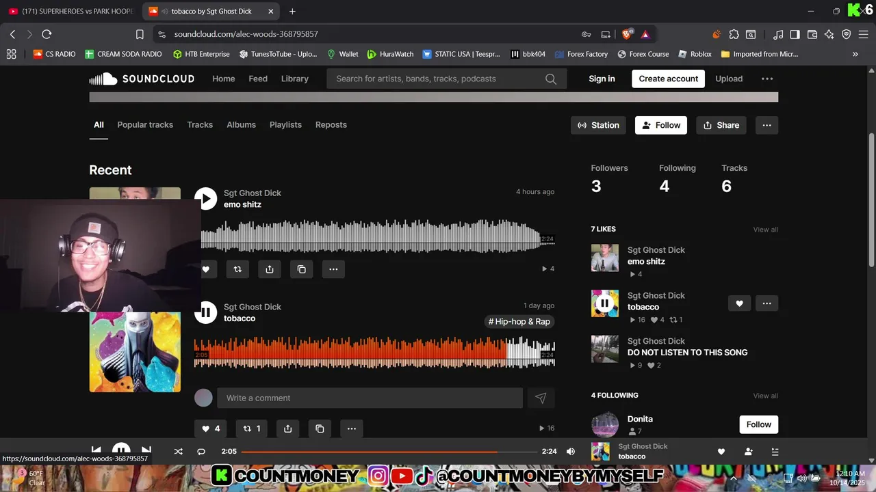Image resolution: width=876 pixels, height=492 pixels.
Task: Open the Hip-hop & Rap tag
Action: click(519, 321)
